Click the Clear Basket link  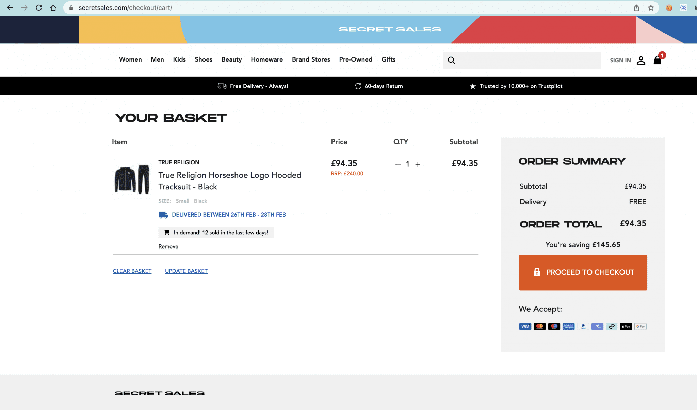(x=132, y=271)
